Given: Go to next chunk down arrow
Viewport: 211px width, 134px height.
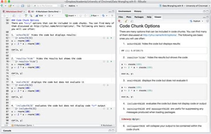Looking at the screenshot, I should [85, 16].
